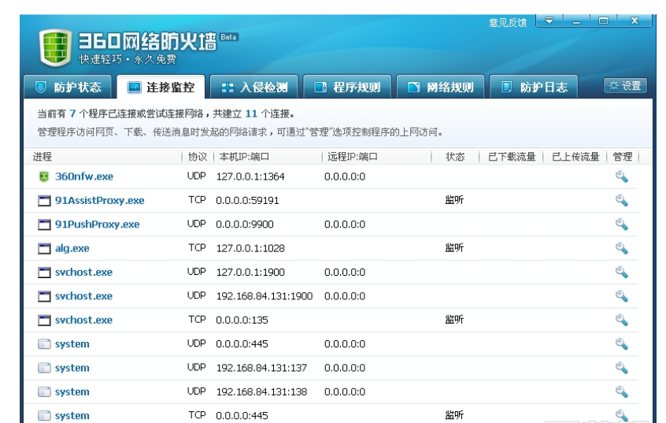Click program count number 7

tap(72, 113)
